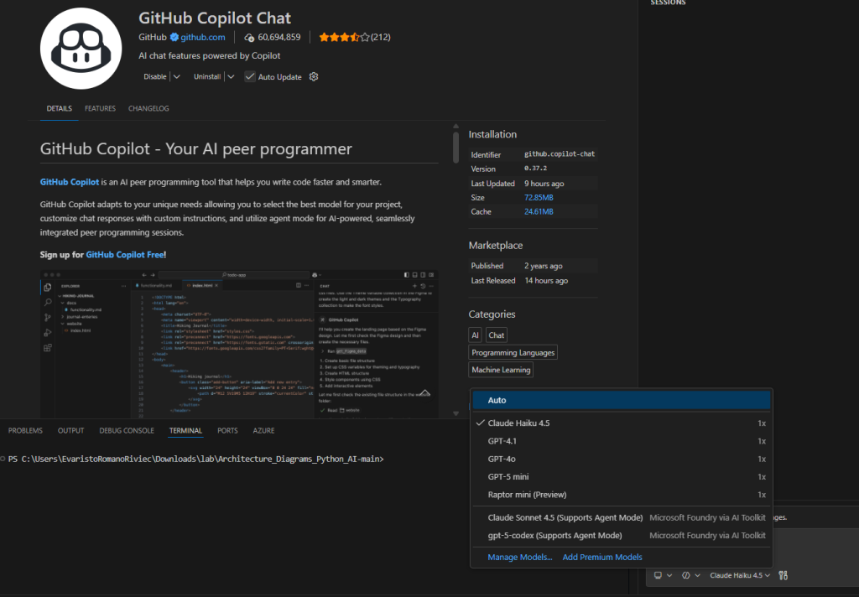Expand the Disable button dropdown arrow
Viewport: 859px width, 597px height.
176,77
